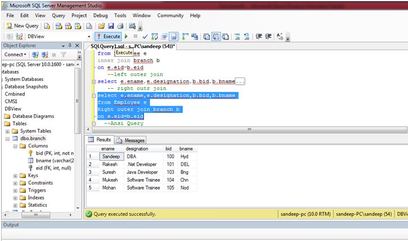Print the query using the printer icon
This screenshot has width=408, height=241.
pos(120,26)
